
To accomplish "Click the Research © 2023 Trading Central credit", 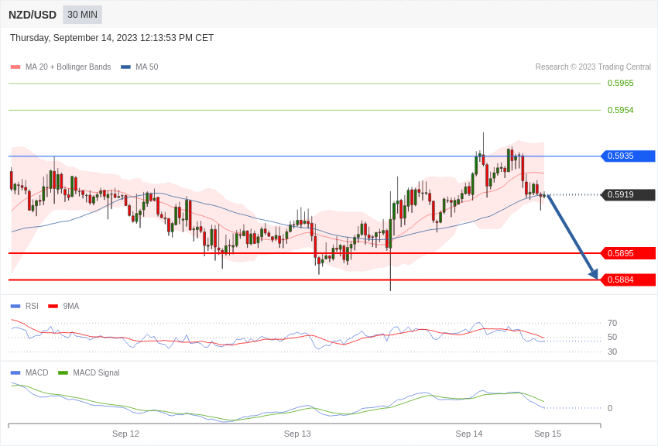I will [x=593, y=67].
